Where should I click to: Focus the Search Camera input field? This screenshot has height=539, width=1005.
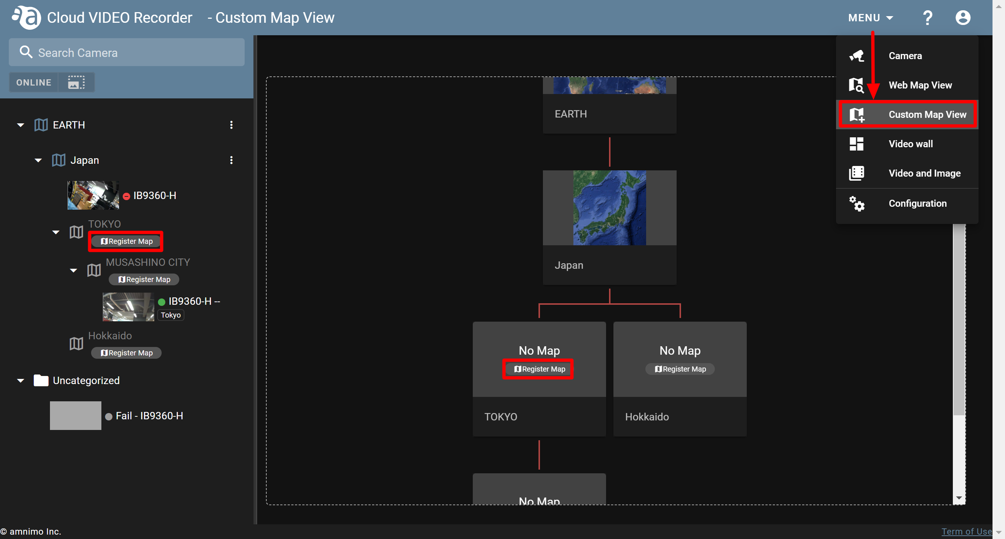click(126, 52)
